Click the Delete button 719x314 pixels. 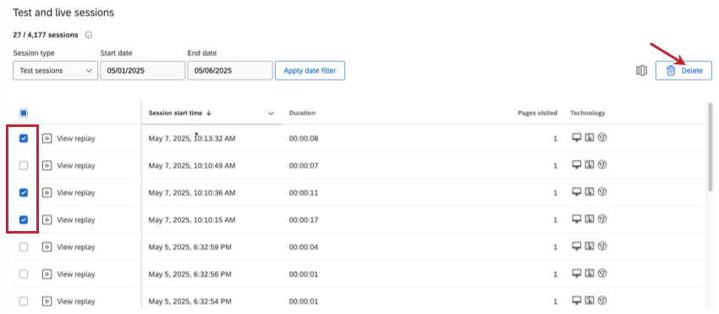[683, 71]
